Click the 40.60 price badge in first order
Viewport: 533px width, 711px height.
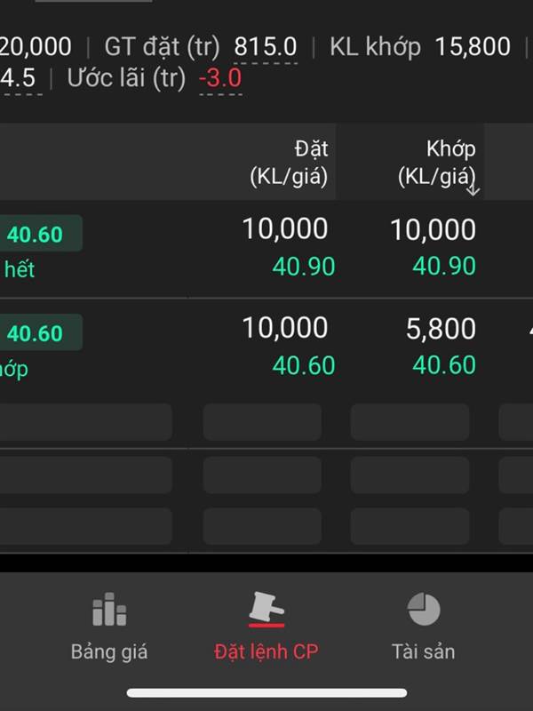point(40,234)
